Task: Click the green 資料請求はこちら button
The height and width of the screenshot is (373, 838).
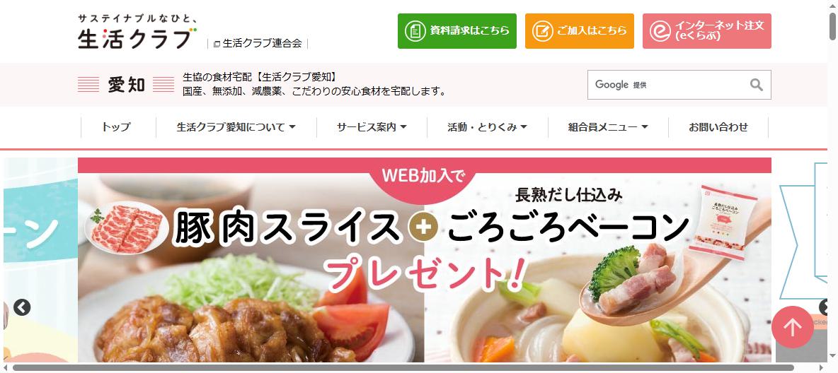Action: click(457, 31)
